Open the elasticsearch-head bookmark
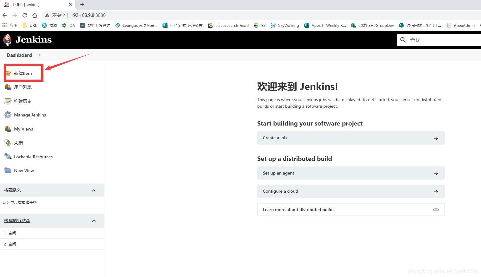481x277 pixels. [228, 25]
